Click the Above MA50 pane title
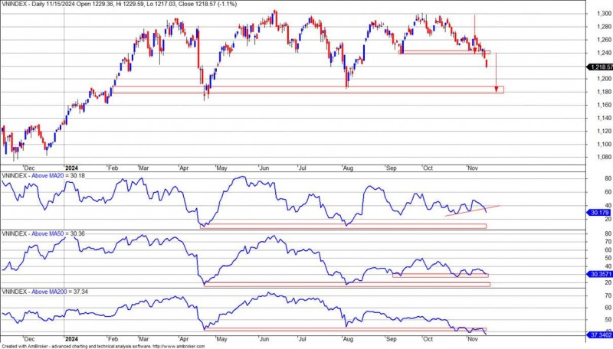The height and width of the screenshot is (349, 613). 48,232
